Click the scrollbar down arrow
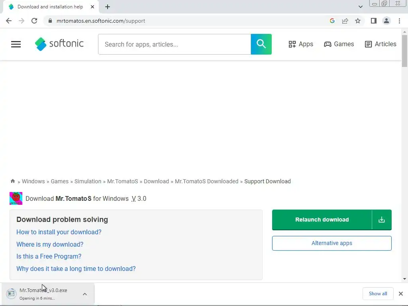The image size is (408, 306). [404, 279]
